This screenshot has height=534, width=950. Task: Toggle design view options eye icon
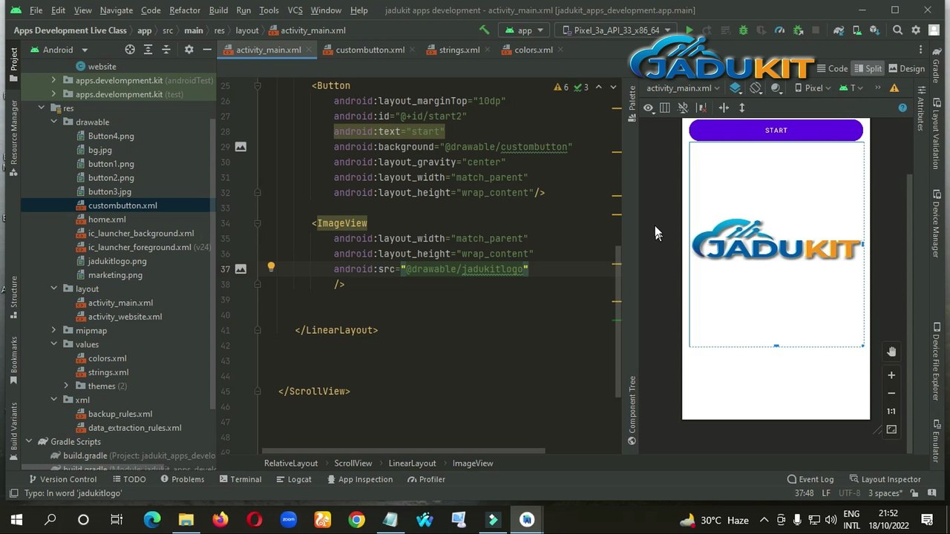pos(648,108)
